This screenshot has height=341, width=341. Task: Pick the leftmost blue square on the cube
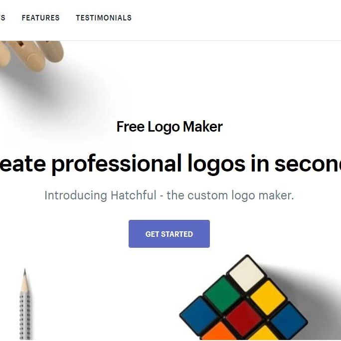(199, 316)
